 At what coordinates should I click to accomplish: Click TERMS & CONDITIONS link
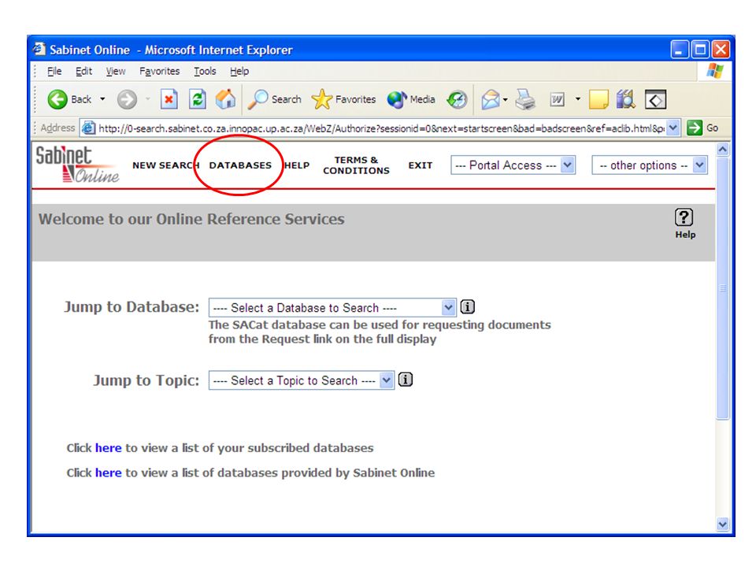click(x=356, y=165)
